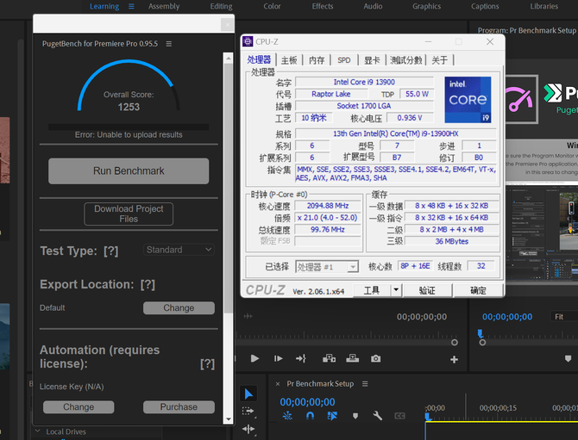Screen dimensions: 578x440
Task: Click the Test Type [?] help link
Action: tap(111, 251)
